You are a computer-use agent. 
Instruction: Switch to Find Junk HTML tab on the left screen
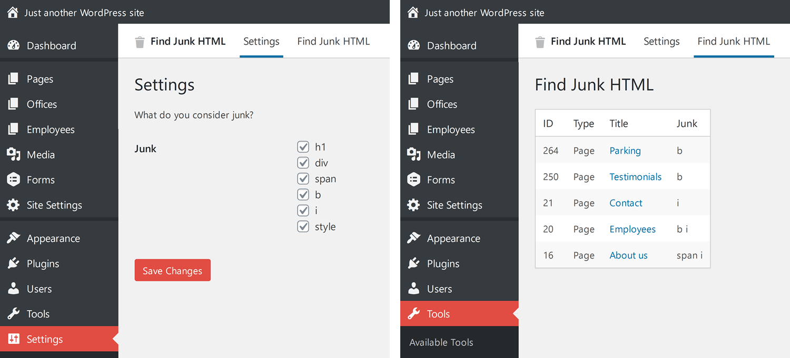[333, 41]
